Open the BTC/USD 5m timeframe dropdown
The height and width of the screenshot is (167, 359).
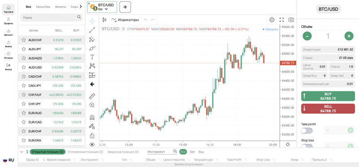pyautogui.click(x=106, y=9)
